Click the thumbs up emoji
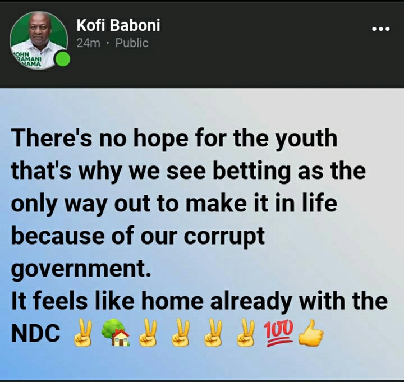Screen dimensions: 404x382 [x=311, y=333]
